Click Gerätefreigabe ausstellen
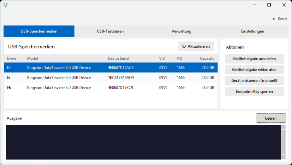The height and width of the screenshot is (165, 292). [254, 59]
